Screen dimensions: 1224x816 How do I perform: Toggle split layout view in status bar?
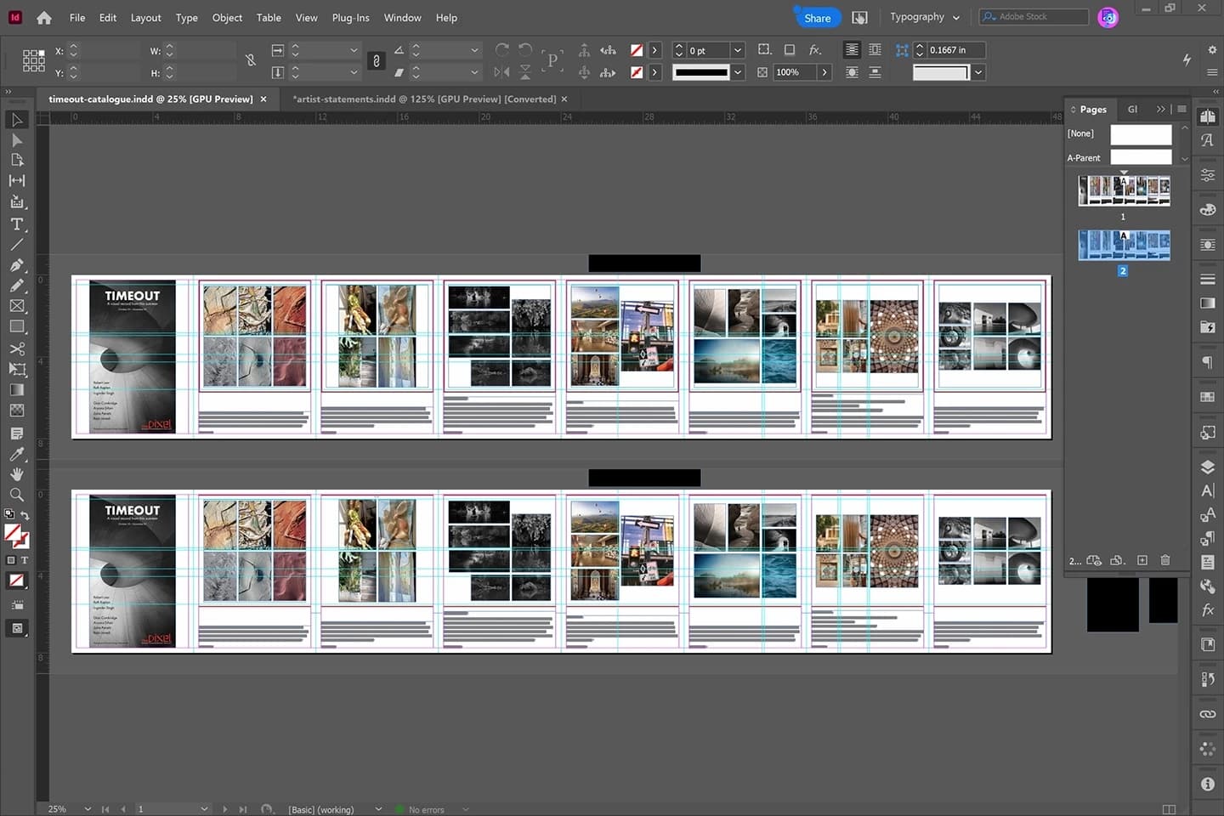(1169, 809)
